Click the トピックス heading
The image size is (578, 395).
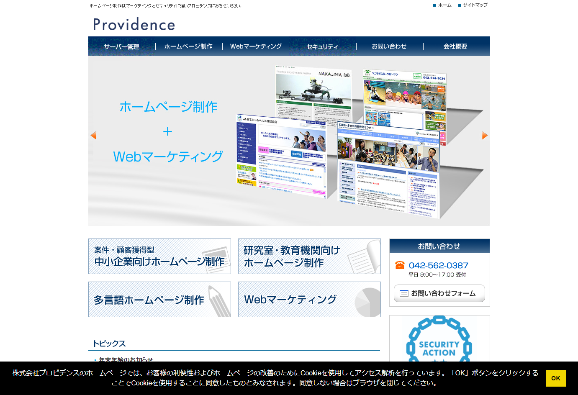coord(109,344)
